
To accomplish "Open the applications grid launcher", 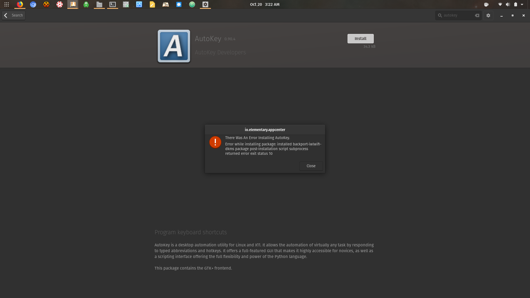I will coord(6,4).
